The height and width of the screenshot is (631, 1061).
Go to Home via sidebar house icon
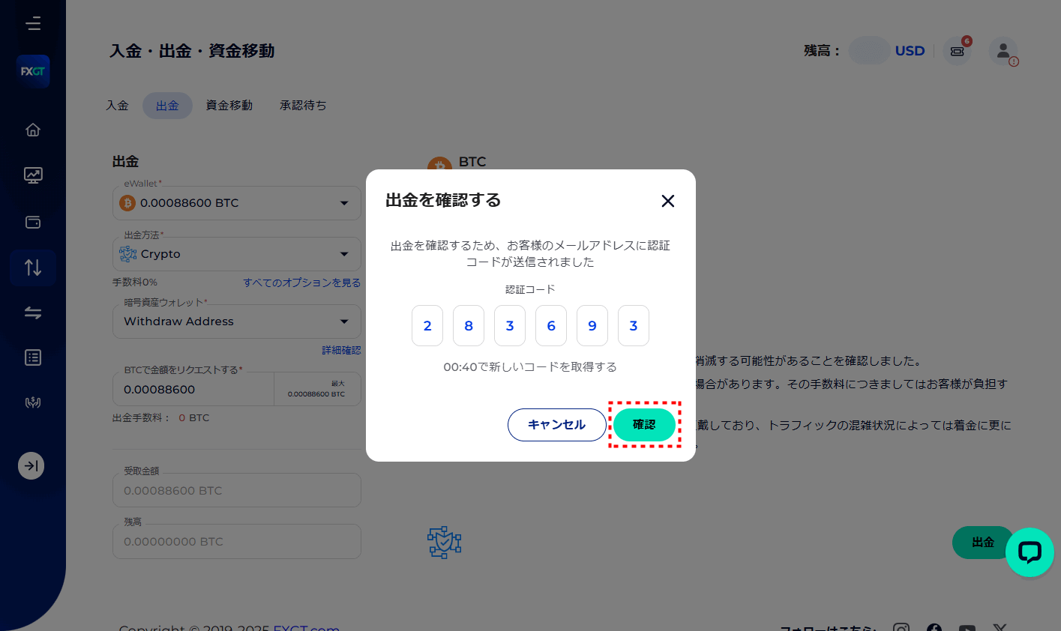pyautogui.click(x=33, y=130)
